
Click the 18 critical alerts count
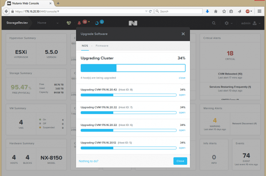point(230,53)
